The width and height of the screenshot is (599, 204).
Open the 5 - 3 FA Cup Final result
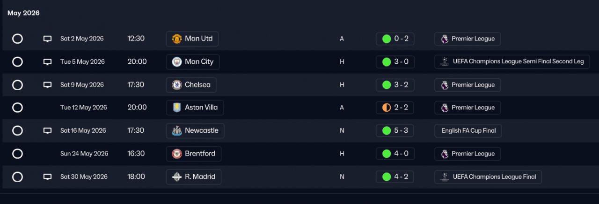point(395,130)
